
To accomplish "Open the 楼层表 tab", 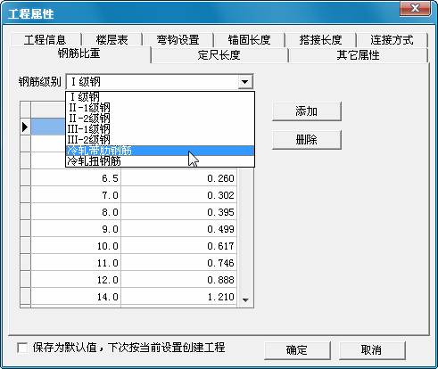I will [112, 40].
